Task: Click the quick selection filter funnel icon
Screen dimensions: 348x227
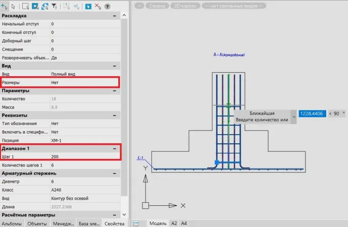Action: point(54,7)
